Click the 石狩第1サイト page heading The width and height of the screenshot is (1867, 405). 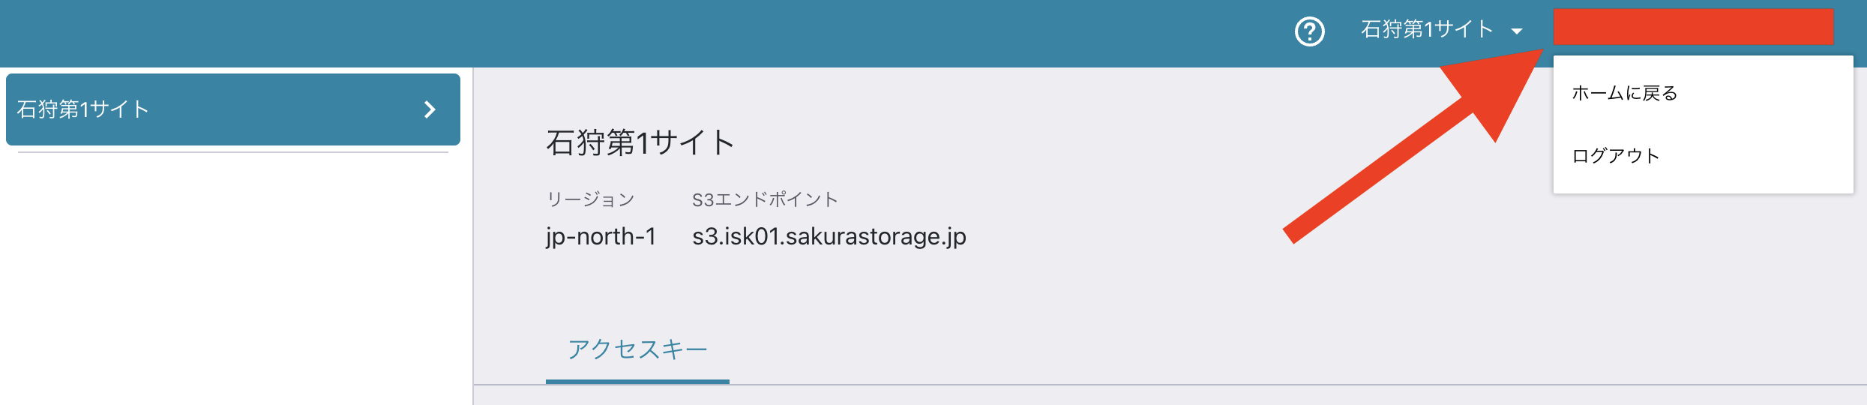point(640,142)
